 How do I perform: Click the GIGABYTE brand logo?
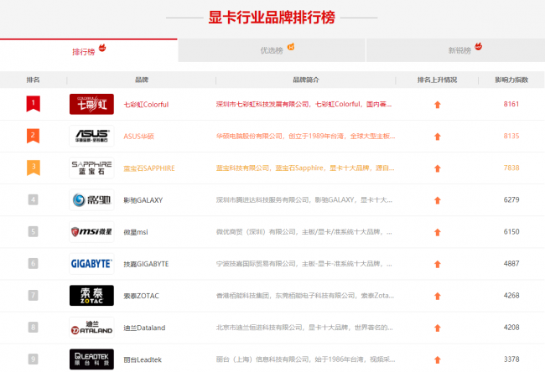coord(91,264)
